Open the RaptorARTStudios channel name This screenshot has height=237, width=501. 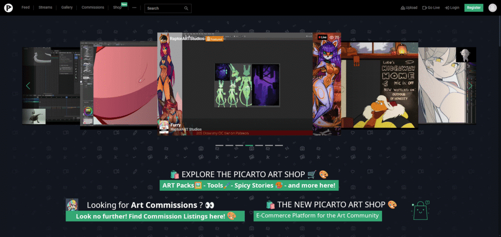click(x=187, y=39)
